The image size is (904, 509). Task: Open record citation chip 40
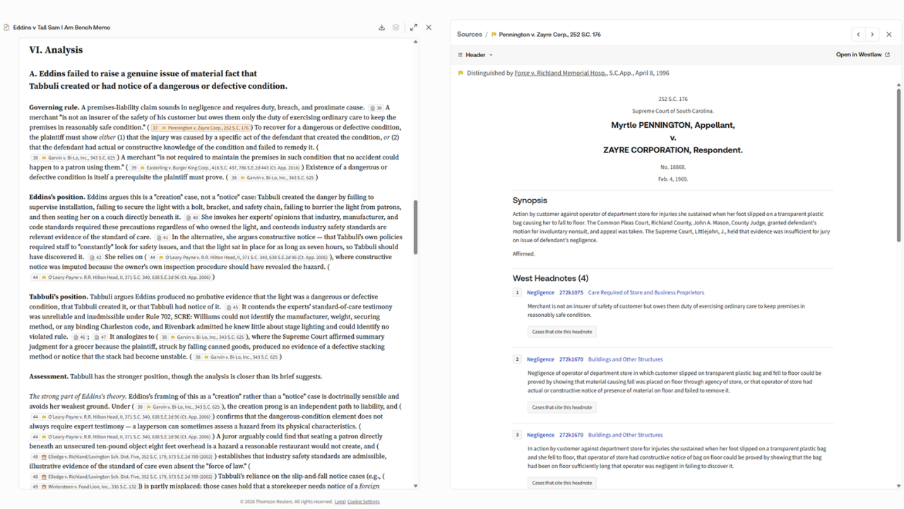(x=192, y=217)
